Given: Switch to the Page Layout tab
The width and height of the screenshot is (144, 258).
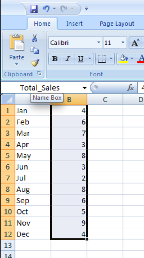Looking at the screenshot, I should pos(117,24).
